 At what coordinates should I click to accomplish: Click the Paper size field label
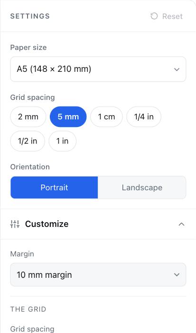coord(28,48)
